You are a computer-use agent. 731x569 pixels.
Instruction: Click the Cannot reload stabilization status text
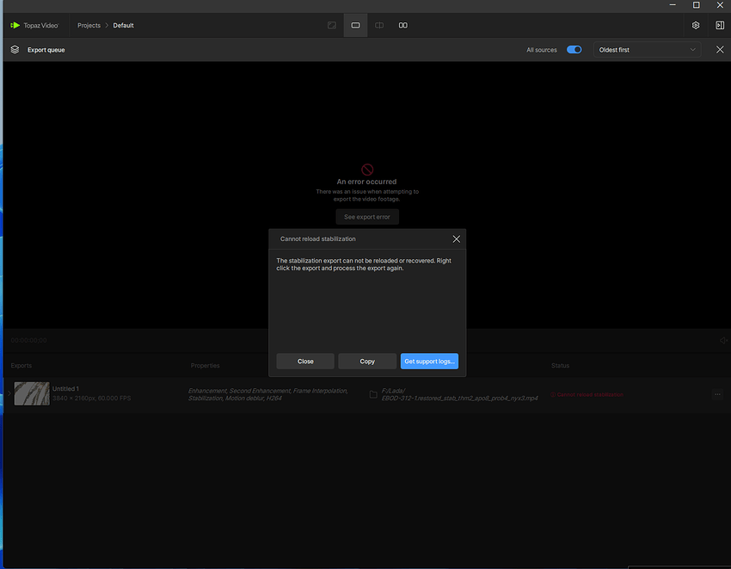[589, 394]
